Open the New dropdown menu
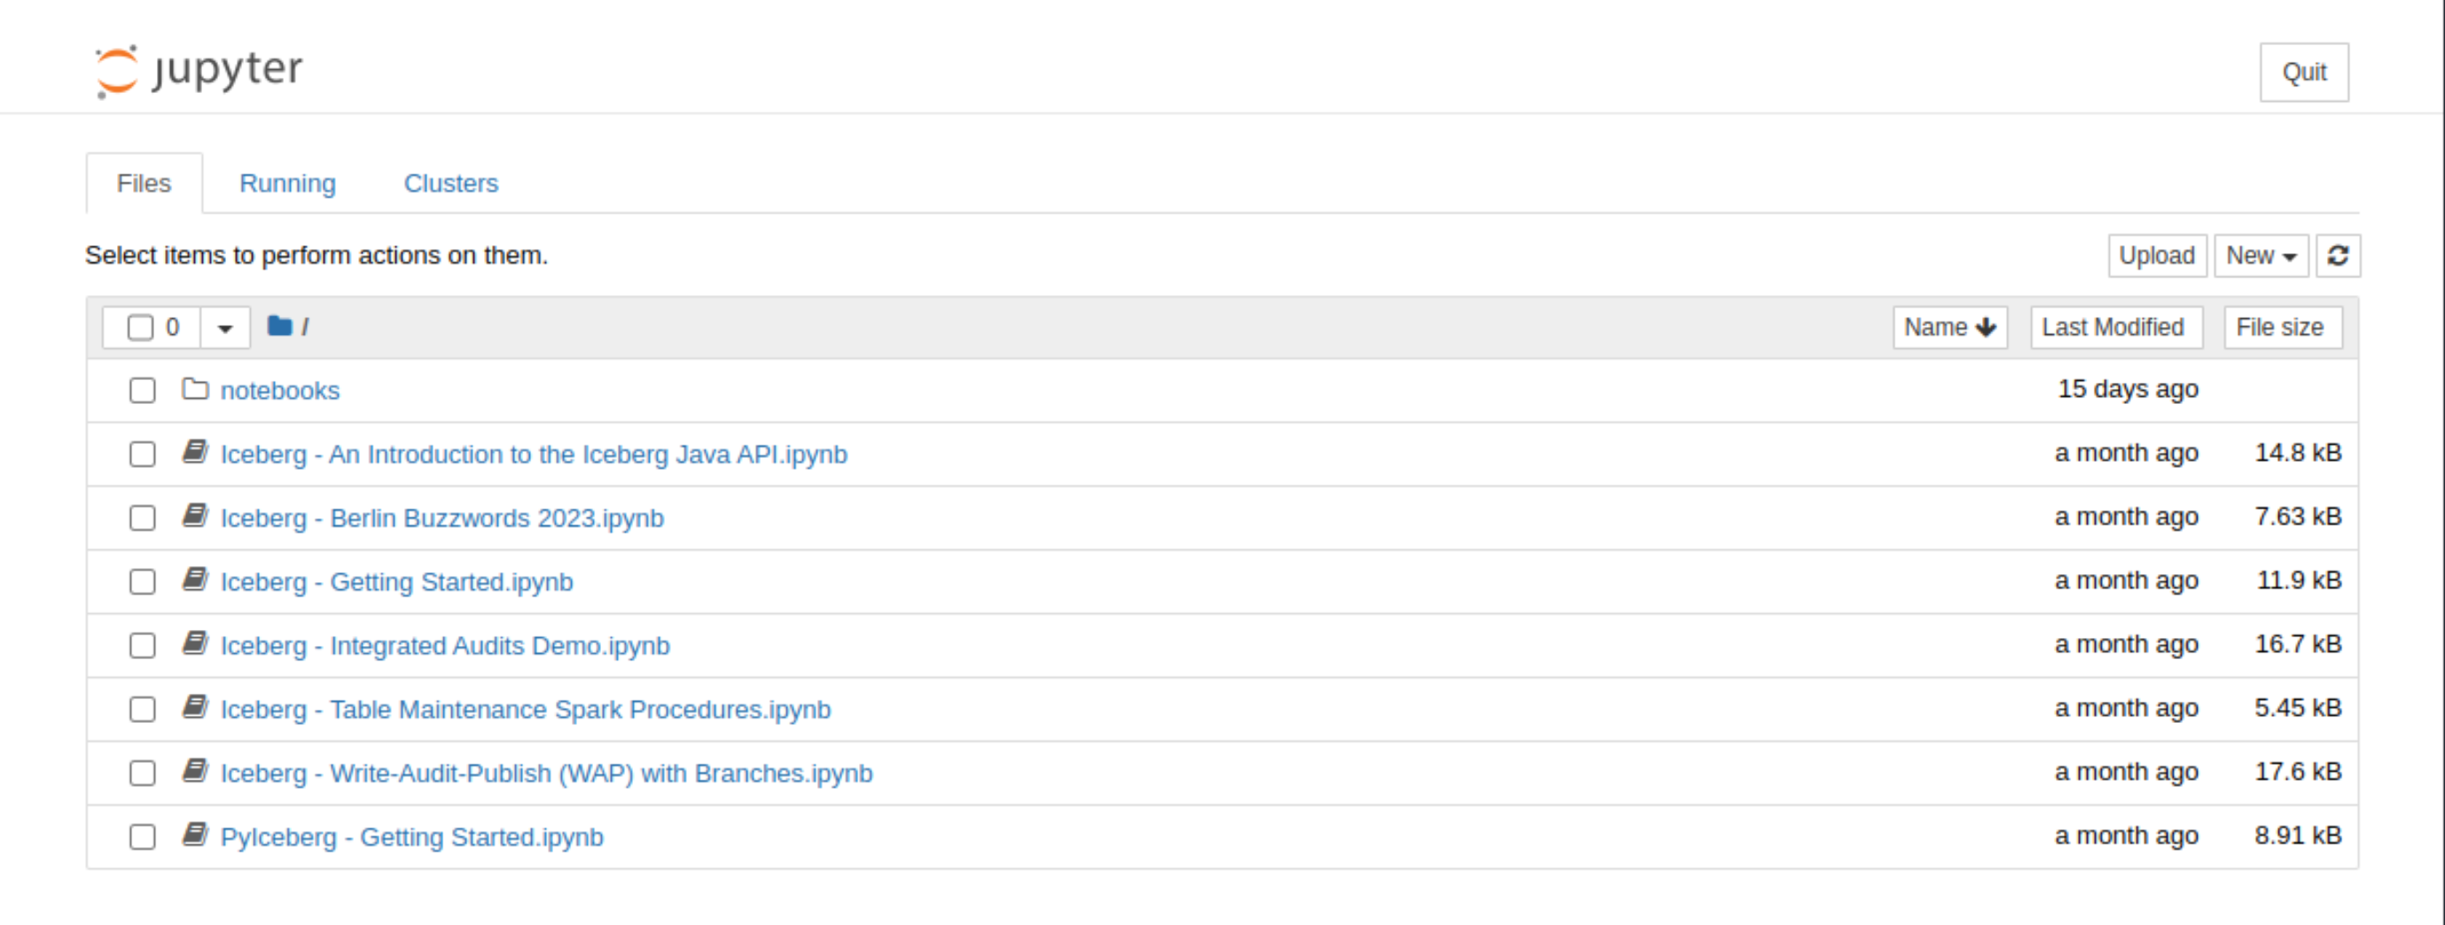The height and width of the screenshot is (925, 2445). [x=2261, y=256]
